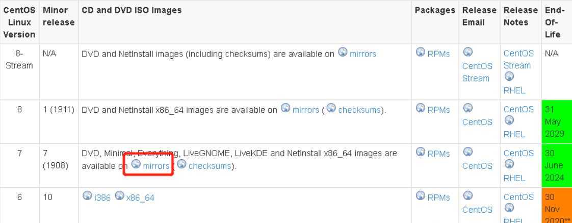Open the CentOS 7 mirrors link
The image size is (572, 223).
pyautogui.click(x=156, y=166)
